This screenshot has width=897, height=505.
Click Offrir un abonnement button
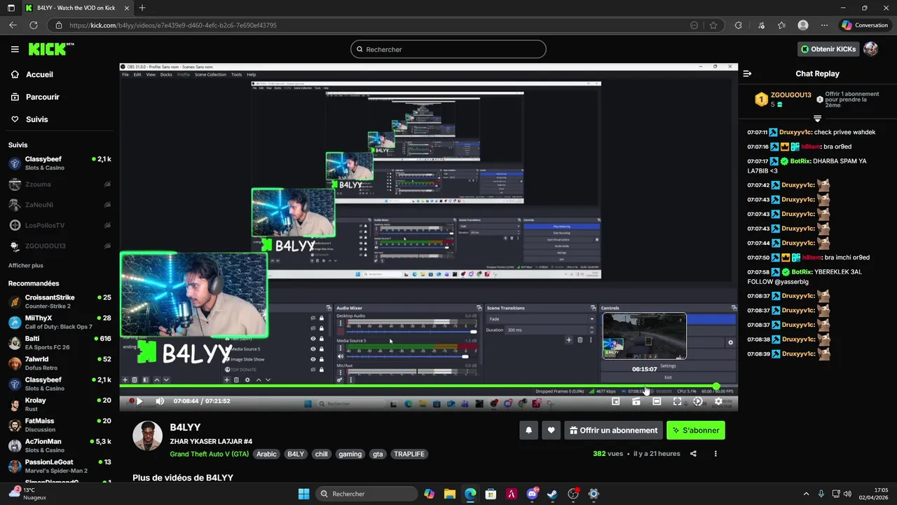(613, 431)
